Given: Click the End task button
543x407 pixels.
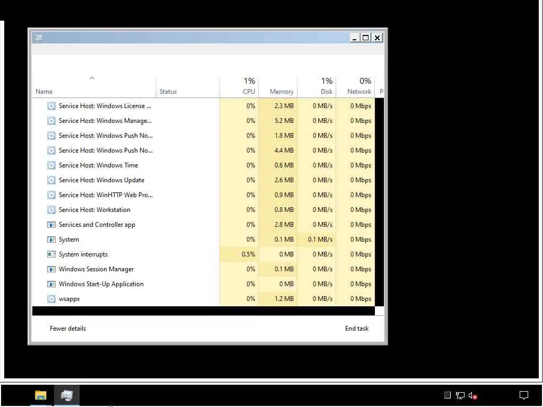Looking at the screenshot, I should tap(357, 329).
